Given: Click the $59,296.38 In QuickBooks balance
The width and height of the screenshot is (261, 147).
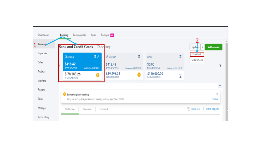Looking at the screenshot, I should point(113,74).
